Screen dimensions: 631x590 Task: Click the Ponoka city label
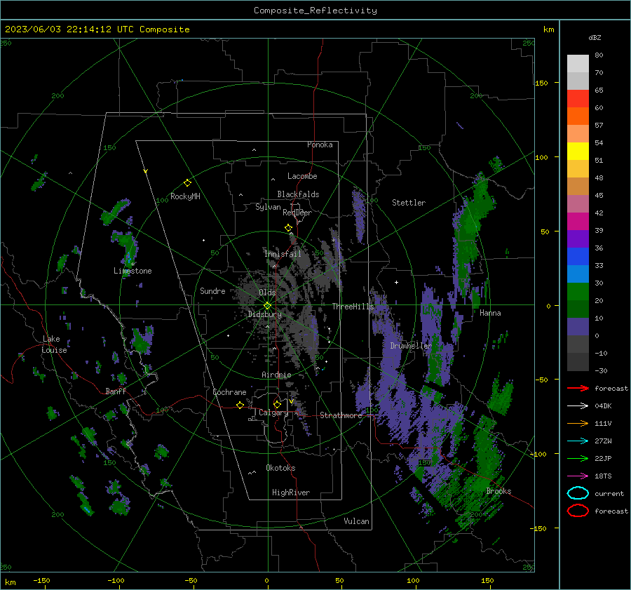(x=320, y=145)
